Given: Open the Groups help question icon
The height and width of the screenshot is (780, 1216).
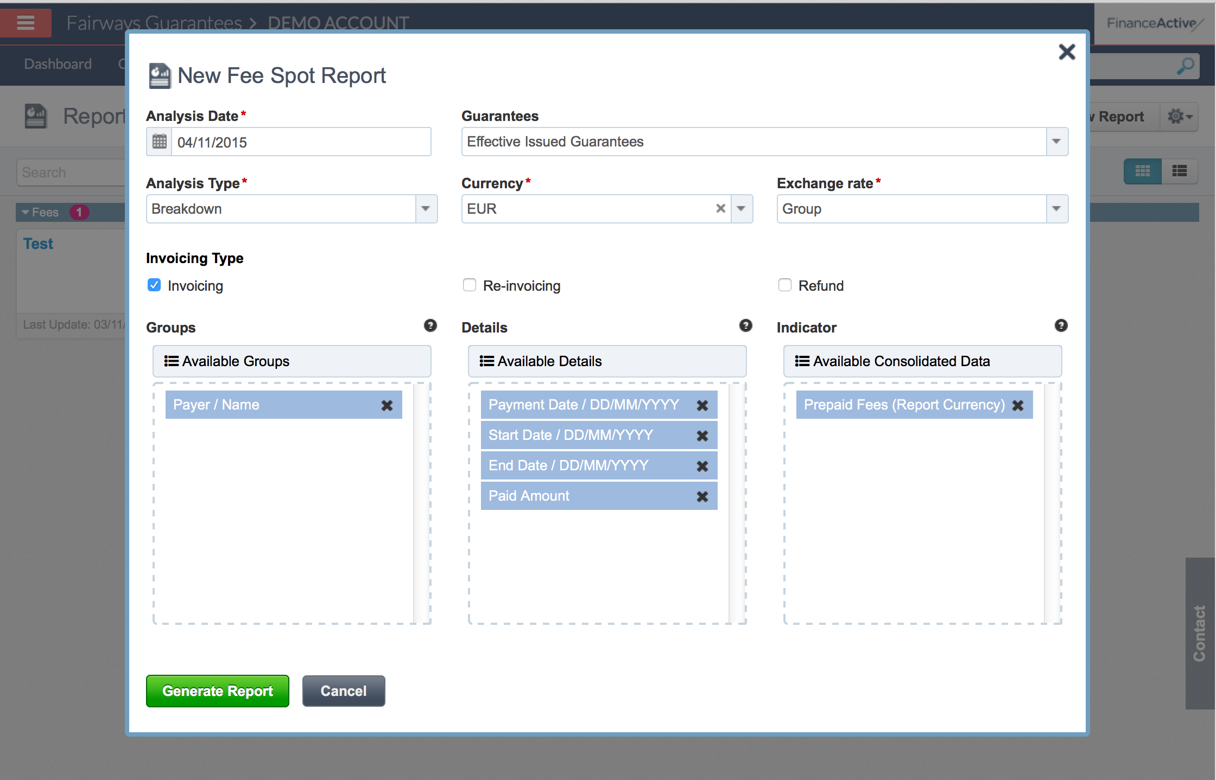Looking at the screenshot, I should 430,325.
